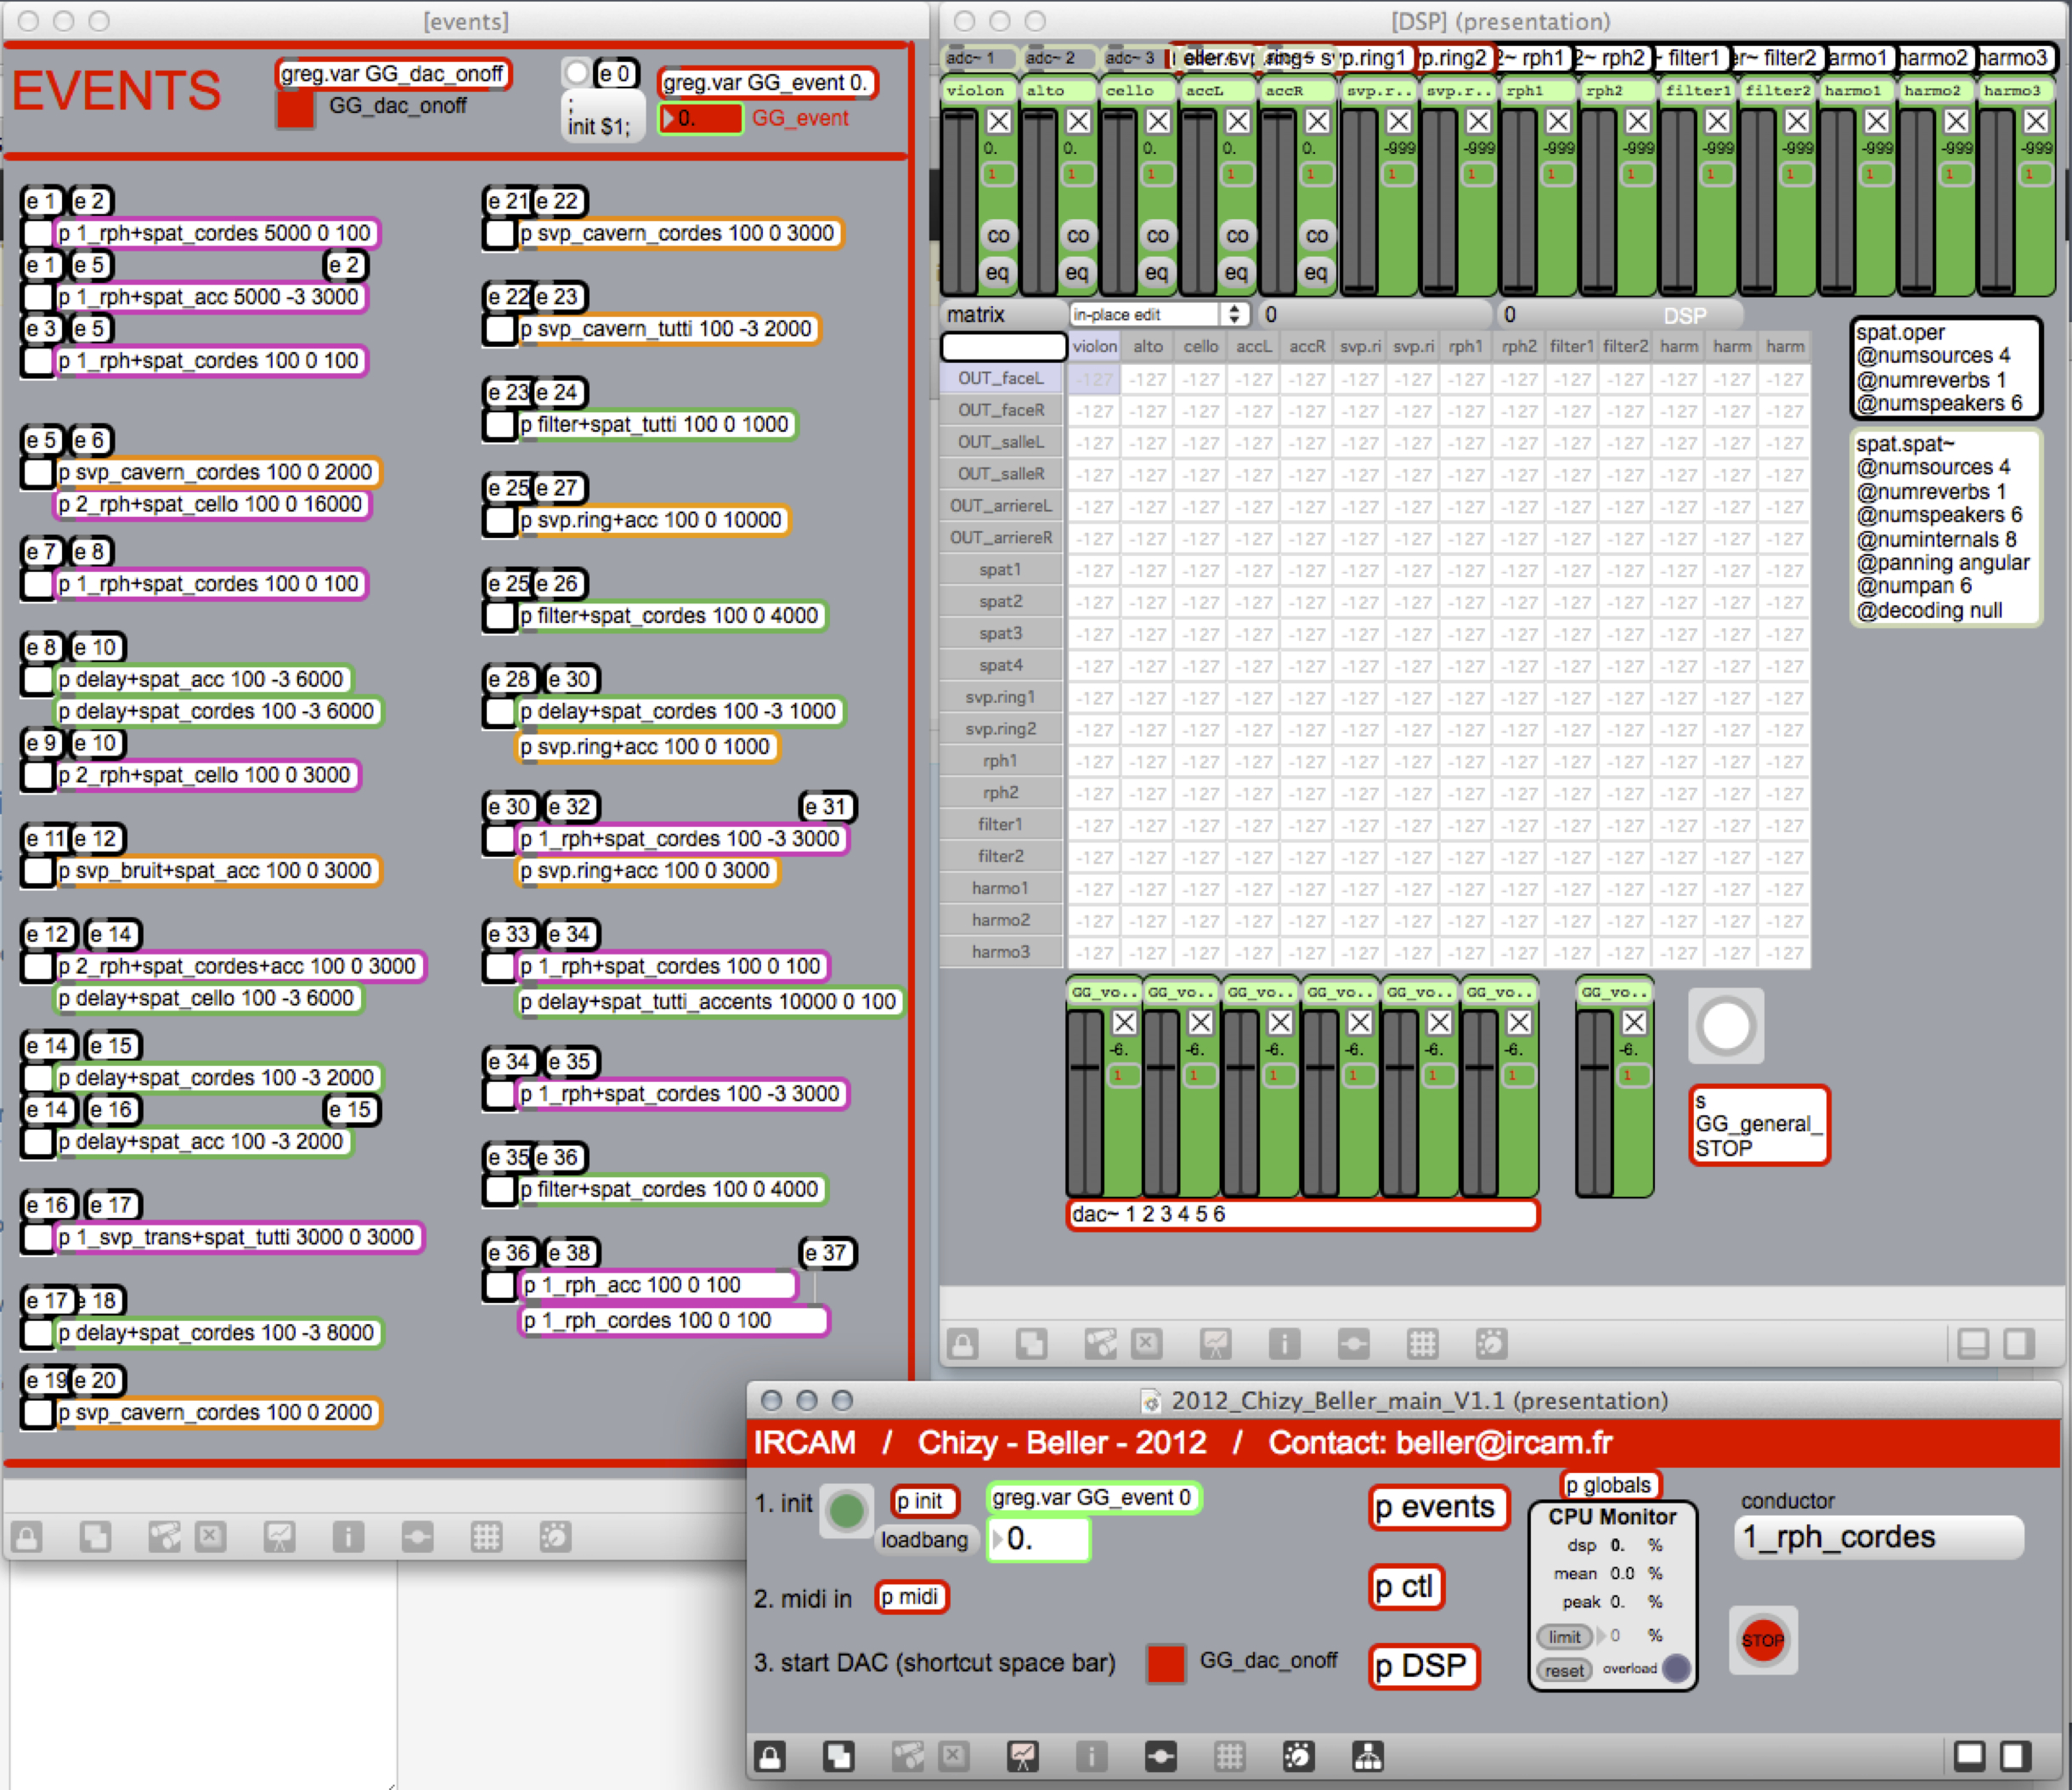Open the inspector icon in the events window toolbar
Screen dimensions: 2072x1790
pyautogui.click(x=348, y=1537)
